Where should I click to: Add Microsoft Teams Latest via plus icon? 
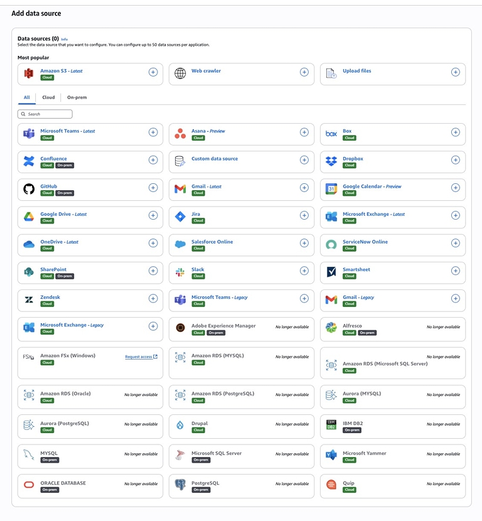(x=153, y=132)
